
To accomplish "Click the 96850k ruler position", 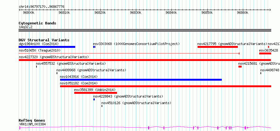I will [x=207, y=13].
